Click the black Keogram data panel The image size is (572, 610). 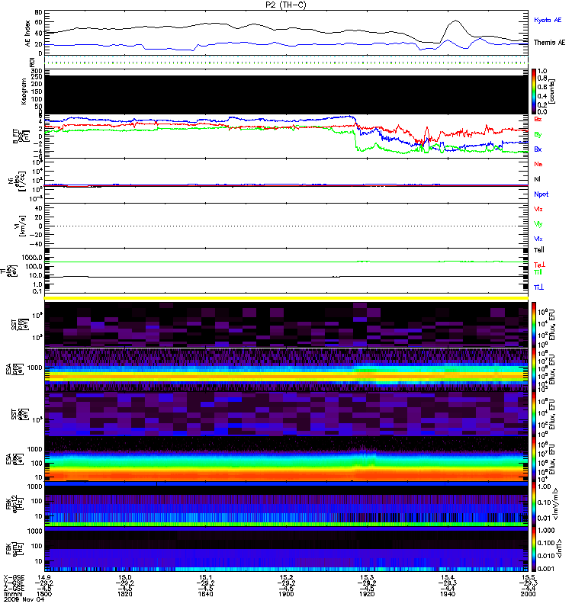coord(287,95)
